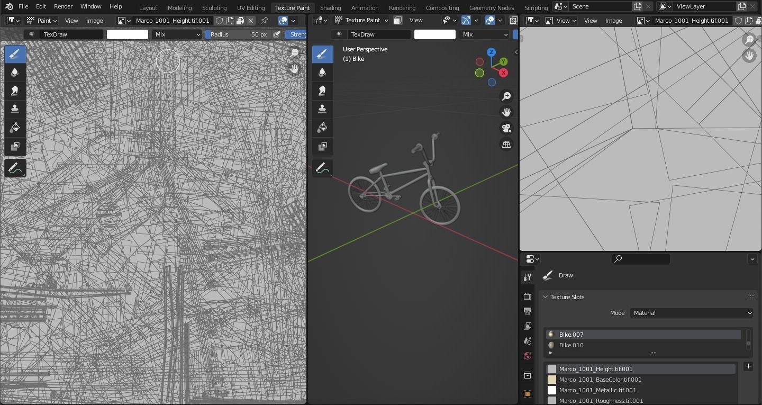Image resolution: width=762 pixels, height=405 pixels.
Task: Click the brush color swatch in 3D viewport header
Action: click(x=435, y=34)
